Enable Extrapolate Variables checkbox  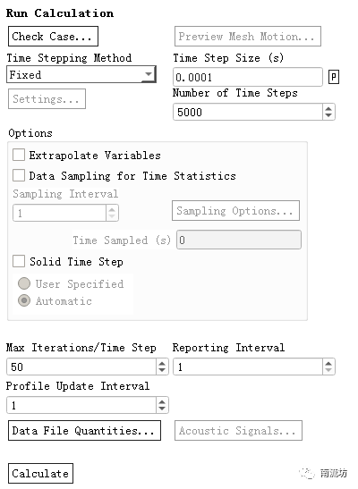(19, 155)
